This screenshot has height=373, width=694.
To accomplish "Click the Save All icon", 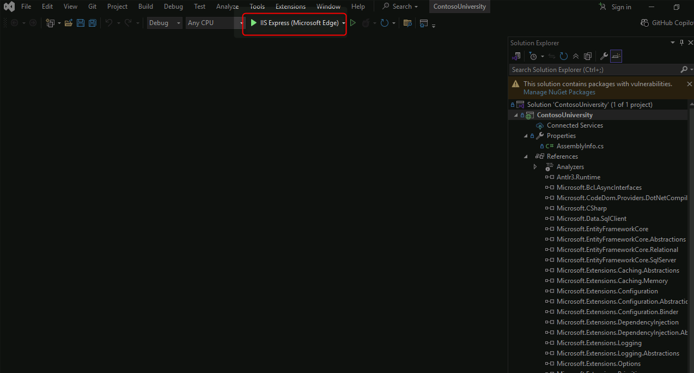I will click(x=93, y=23).
